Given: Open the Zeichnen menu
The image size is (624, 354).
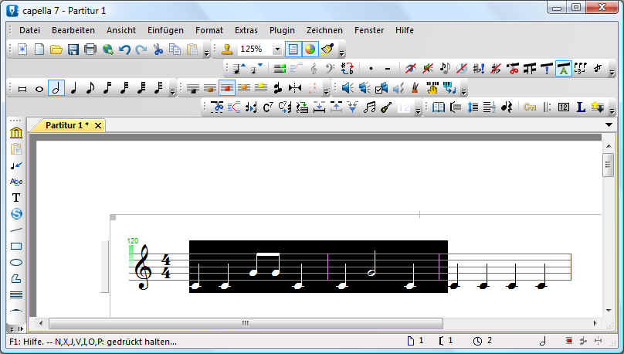Looking at the screenshot, I should click(x=324, y=30).
